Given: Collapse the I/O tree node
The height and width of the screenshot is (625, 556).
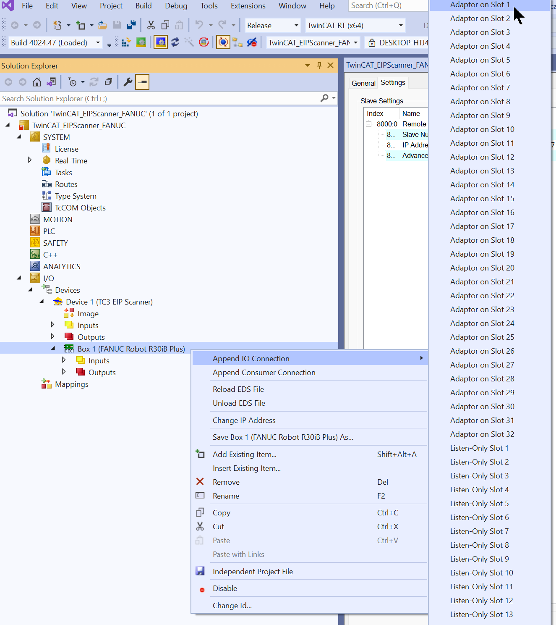Looking at the screenshot, I should coord(19,278).
